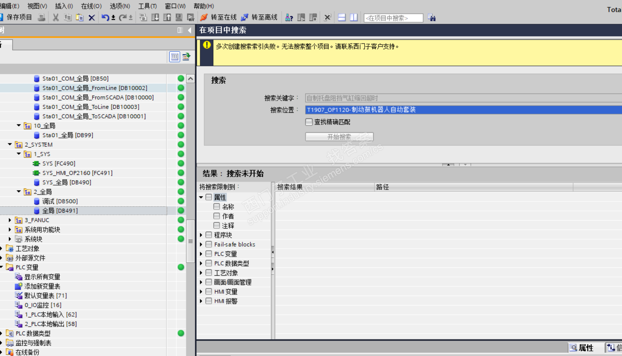The image size is (622, 356).
Task: Open the 帮助(H) menu
Action: point(203,6)
